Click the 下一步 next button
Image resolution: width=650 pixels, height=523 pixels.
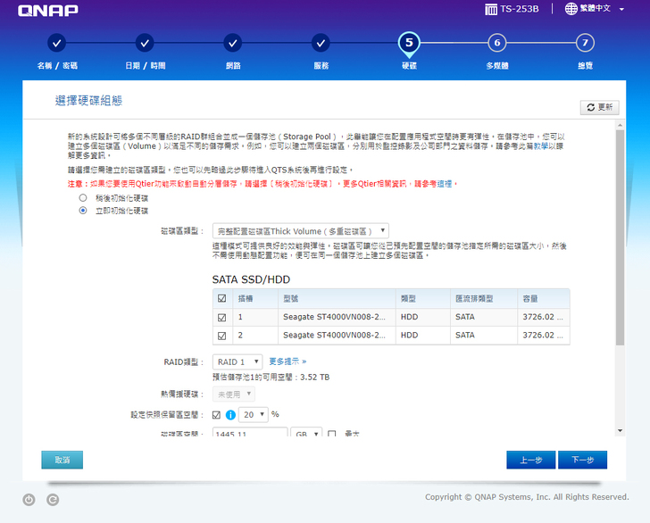tap(582, 460)
